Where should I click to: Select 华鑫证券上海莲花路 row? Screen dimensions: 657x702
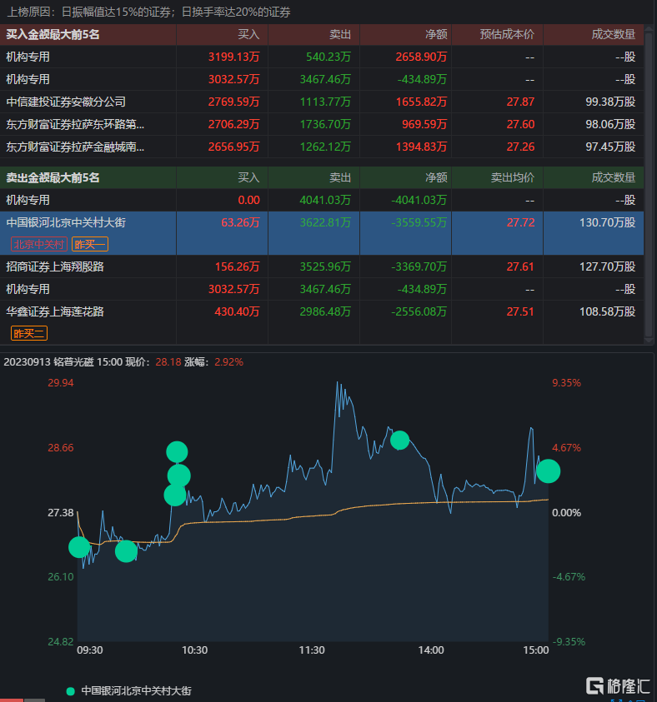[322, 322]
